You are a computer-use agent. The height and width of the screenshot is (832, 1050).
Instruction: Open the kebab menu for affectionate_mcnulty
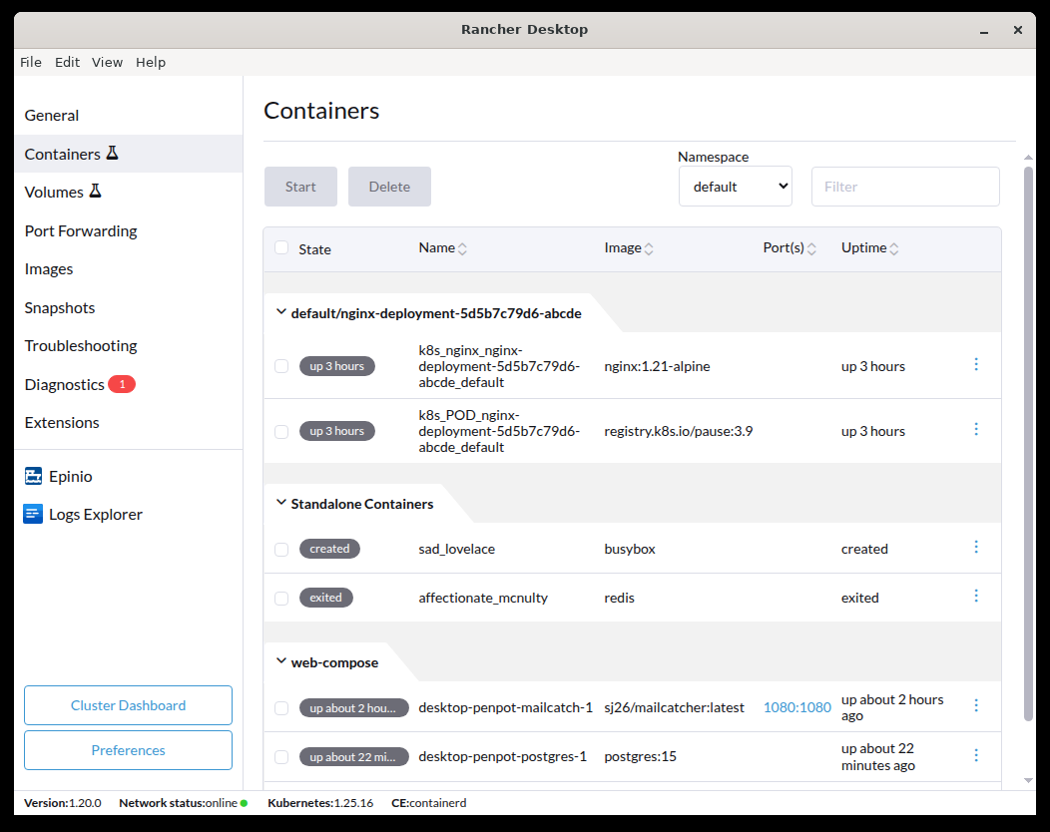click(x=976, y=596)
